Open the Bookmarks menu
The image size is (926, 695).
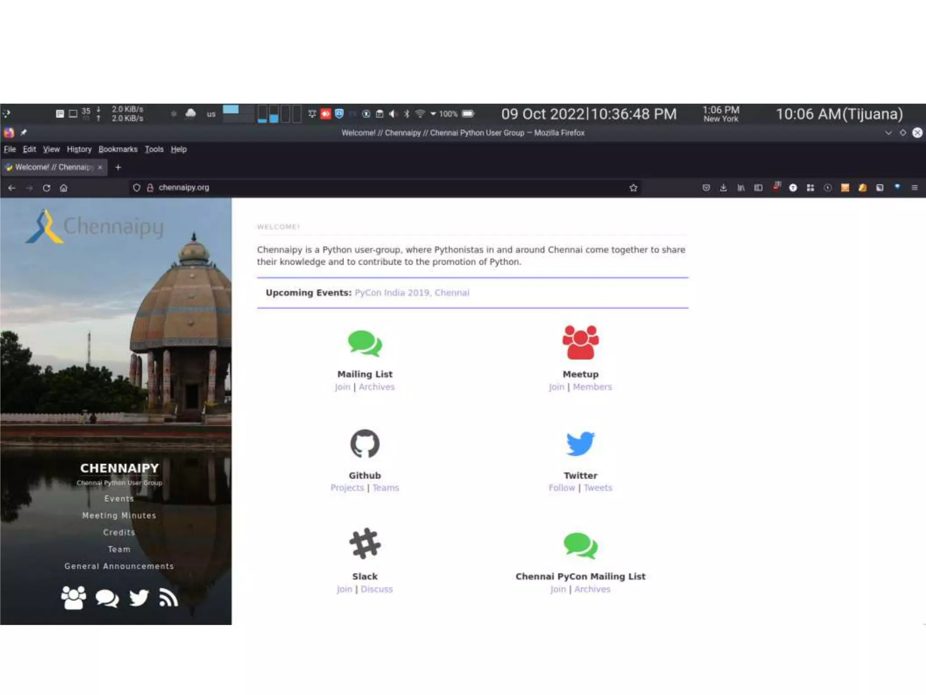(118, 149)
